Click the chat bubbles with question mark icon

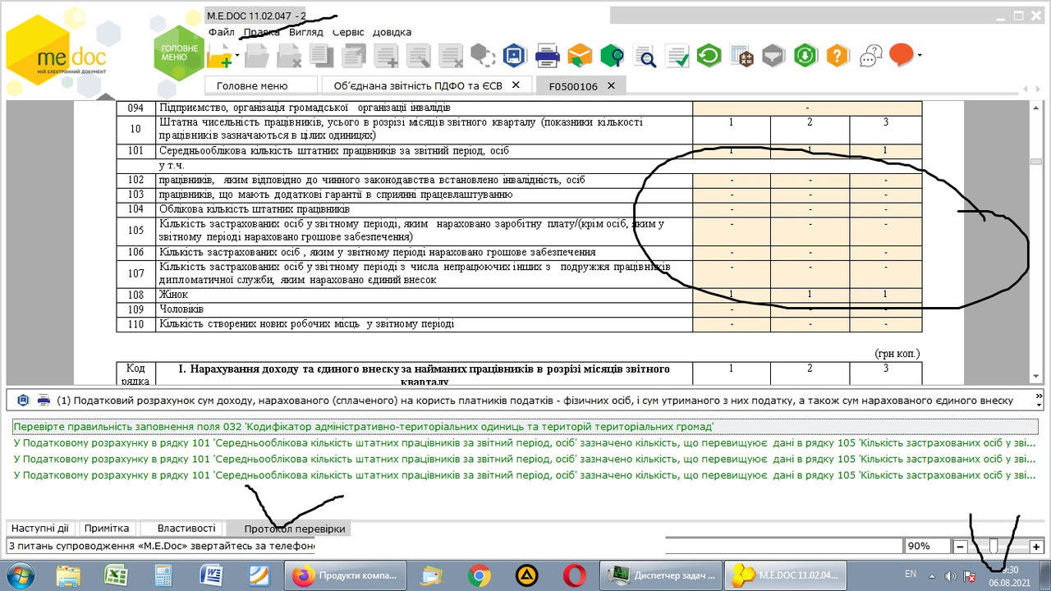tap(870, 56)
